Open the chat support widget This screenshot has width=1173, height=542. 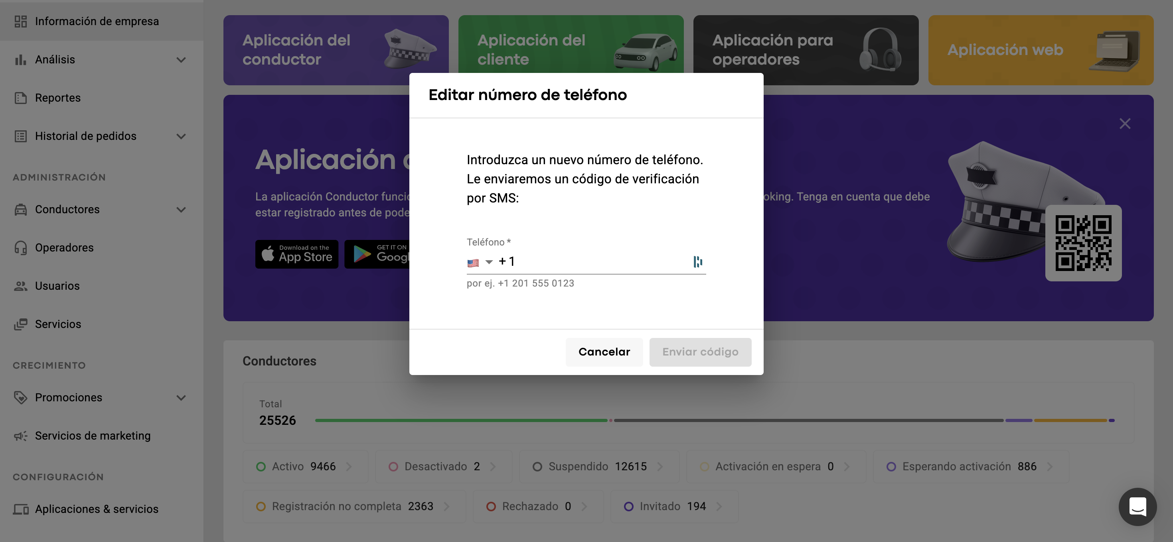(x=1137, y=507)
